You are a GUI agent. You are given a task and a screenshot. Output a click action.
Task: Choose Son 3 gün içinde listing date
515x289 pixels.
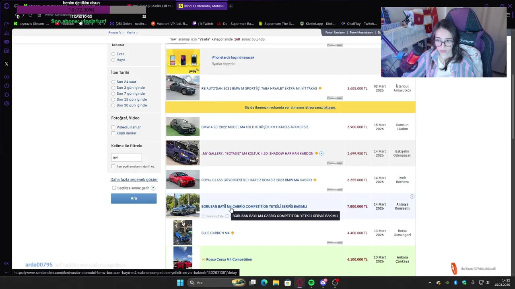tap(113, 88)
